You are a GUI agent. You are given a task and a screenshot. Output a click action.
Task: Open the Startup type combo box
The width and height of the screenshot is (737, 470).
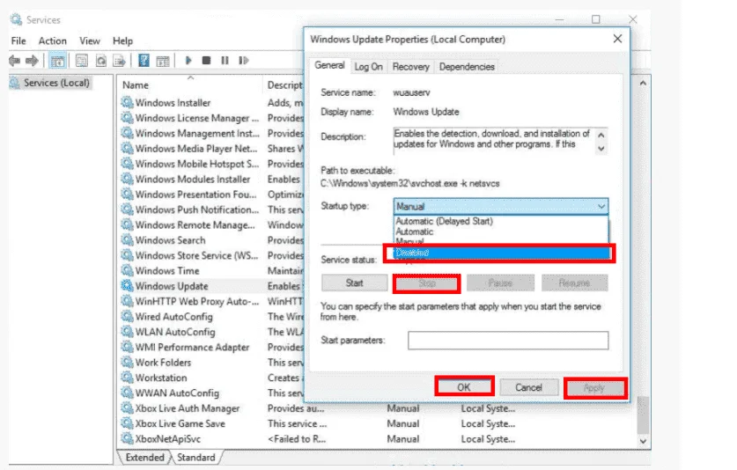coord(500,206)
